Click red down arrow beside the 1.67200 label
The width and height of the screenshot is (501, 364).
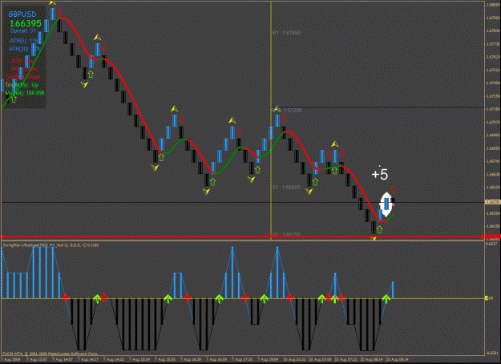coord(284,119)
